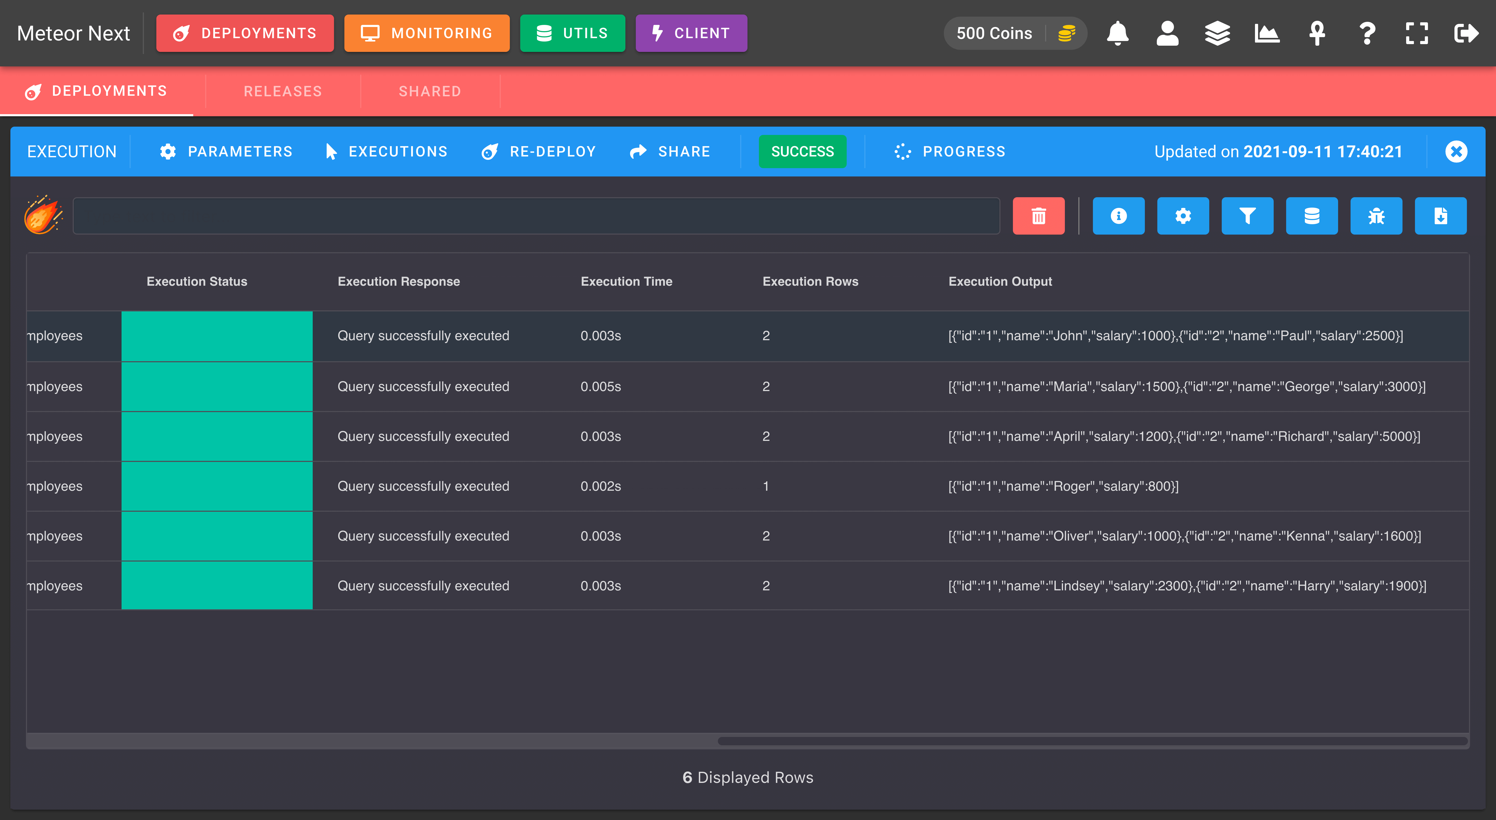Select the row output with Maria and George

point(1186,386)
